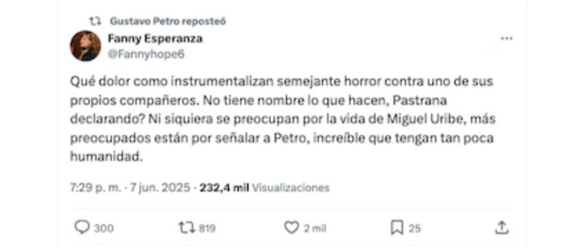This screenshot has width=580, height=248.
Task: Click the 300 replies count
Action: [x=104, y=228]
